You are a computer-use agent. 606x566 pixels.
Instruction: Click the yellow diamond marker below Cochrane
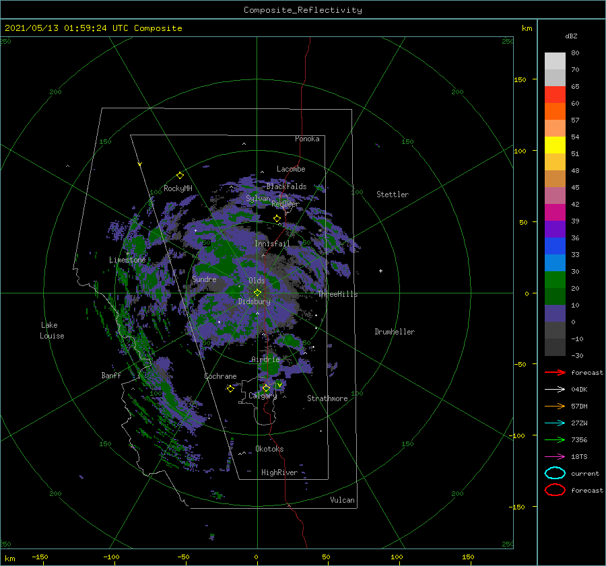(230, 388)
